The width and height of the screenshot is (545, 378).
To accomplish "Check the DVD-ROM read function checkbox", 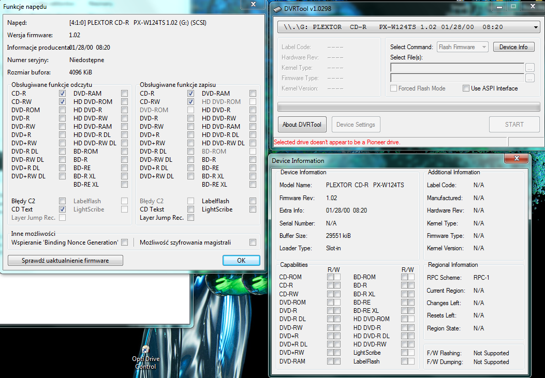I will point(62,110).
